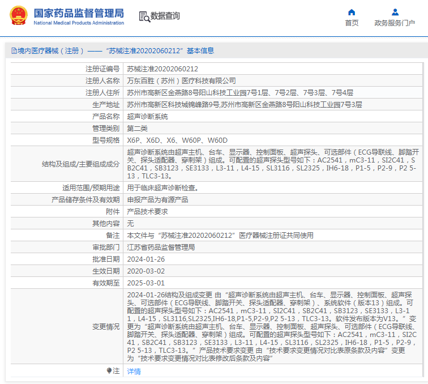
Task: Click the 管理类别 label
Action: tap(106, 129)
